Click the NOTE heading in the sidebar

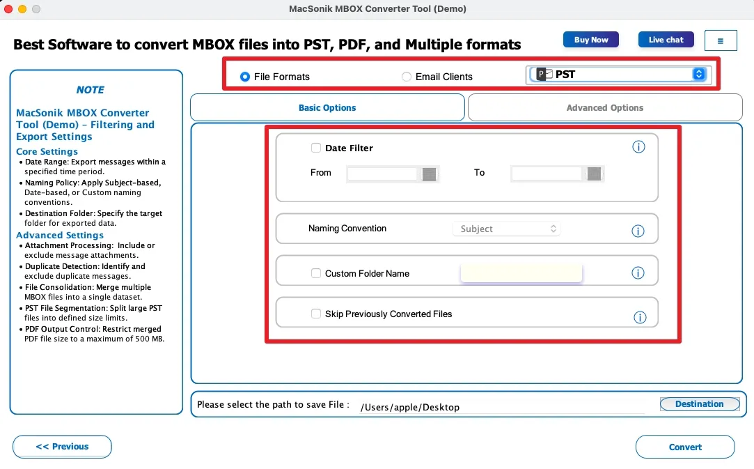[90, 90]
